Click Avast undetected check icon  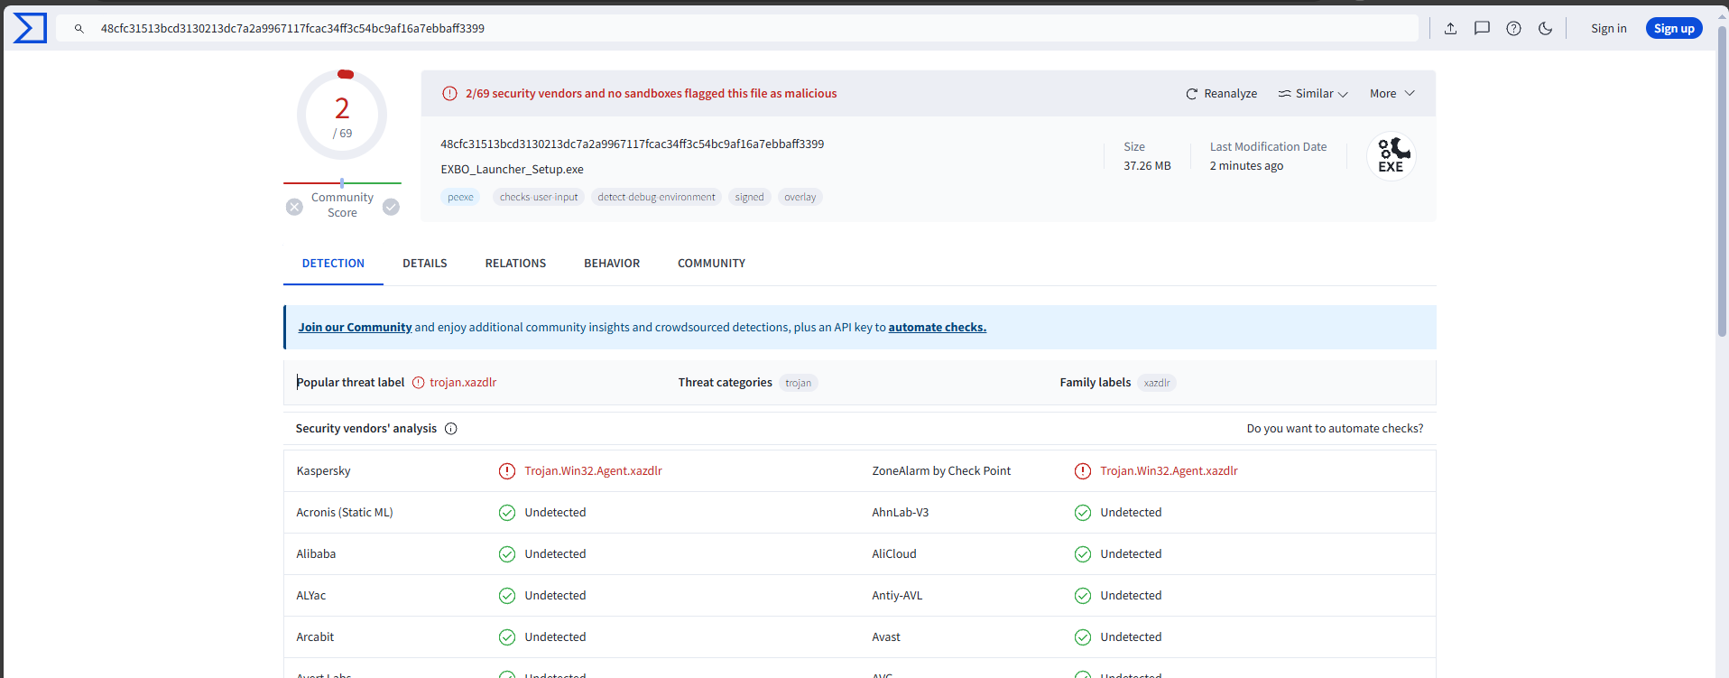click(1083, 637)
